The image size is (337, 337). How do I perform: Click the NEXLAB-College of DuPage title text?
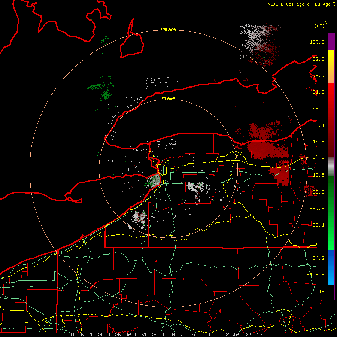[x=299, y=4]
